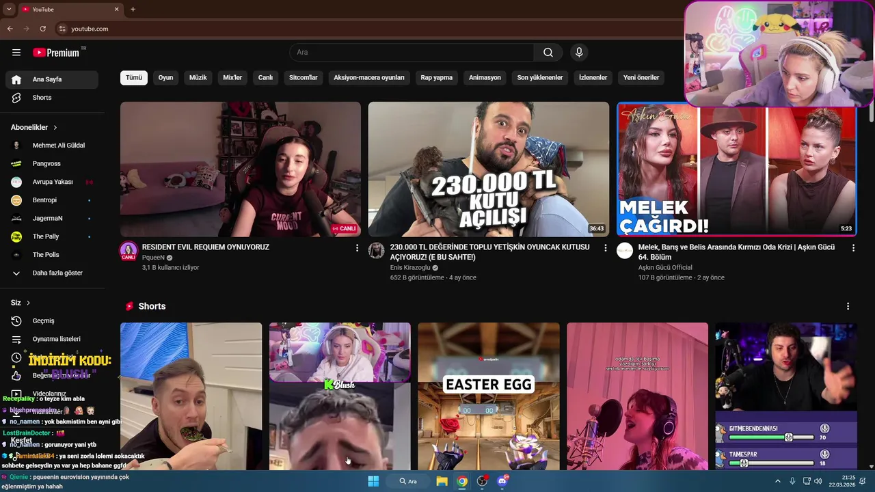Go to Ana Sayfa in sidebar
This screenshot has width=875, height=492.
coord(53,79)
